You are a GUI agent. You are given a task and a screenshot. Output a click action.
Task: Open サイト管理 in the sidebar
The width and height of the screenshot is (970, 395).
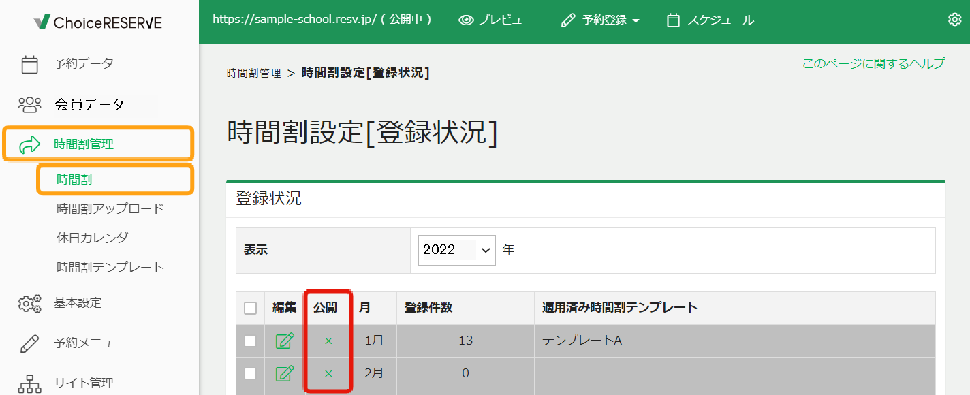coord(84,383)
